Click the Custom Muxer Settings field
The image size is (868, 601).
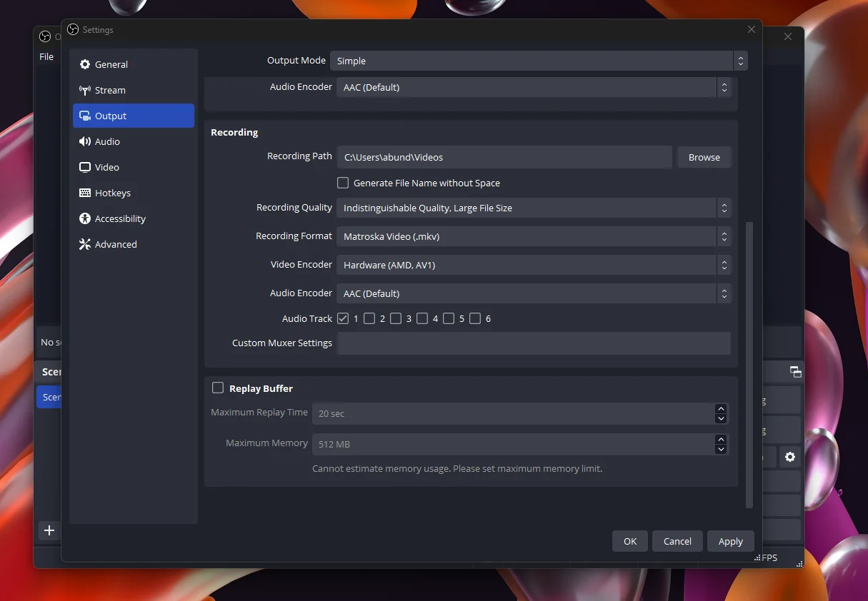(534, 343)
